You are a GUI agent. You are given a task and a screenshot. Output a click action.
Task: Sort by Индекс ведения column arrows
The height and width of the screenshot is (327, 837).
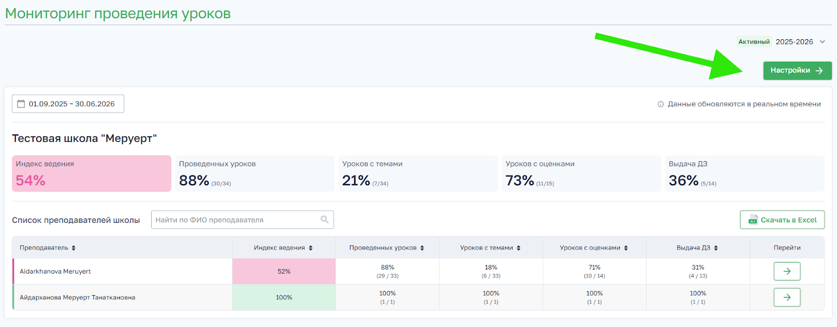click(311, 248)
